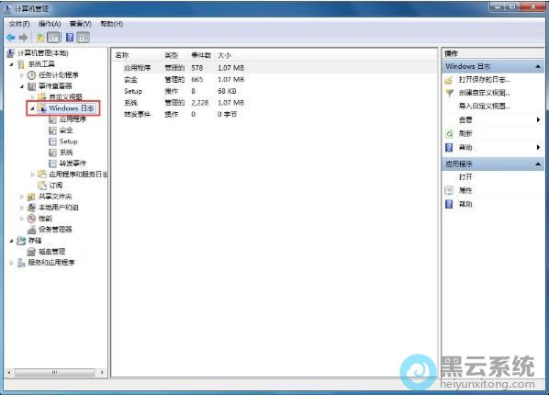Collapse the Windows 日志 tree arrow
The image size is (549, 395).
pyautogui.click(x=32, y=108)
